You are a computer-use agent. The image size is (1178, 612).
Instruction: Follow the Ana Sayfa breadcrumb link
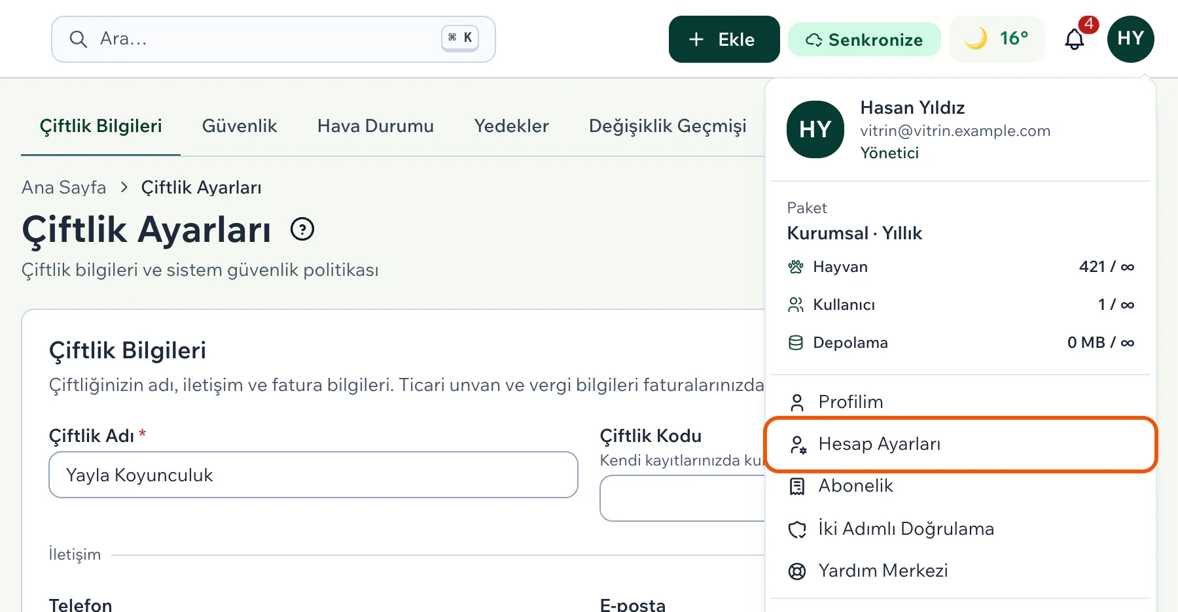(x=63, y=188)
